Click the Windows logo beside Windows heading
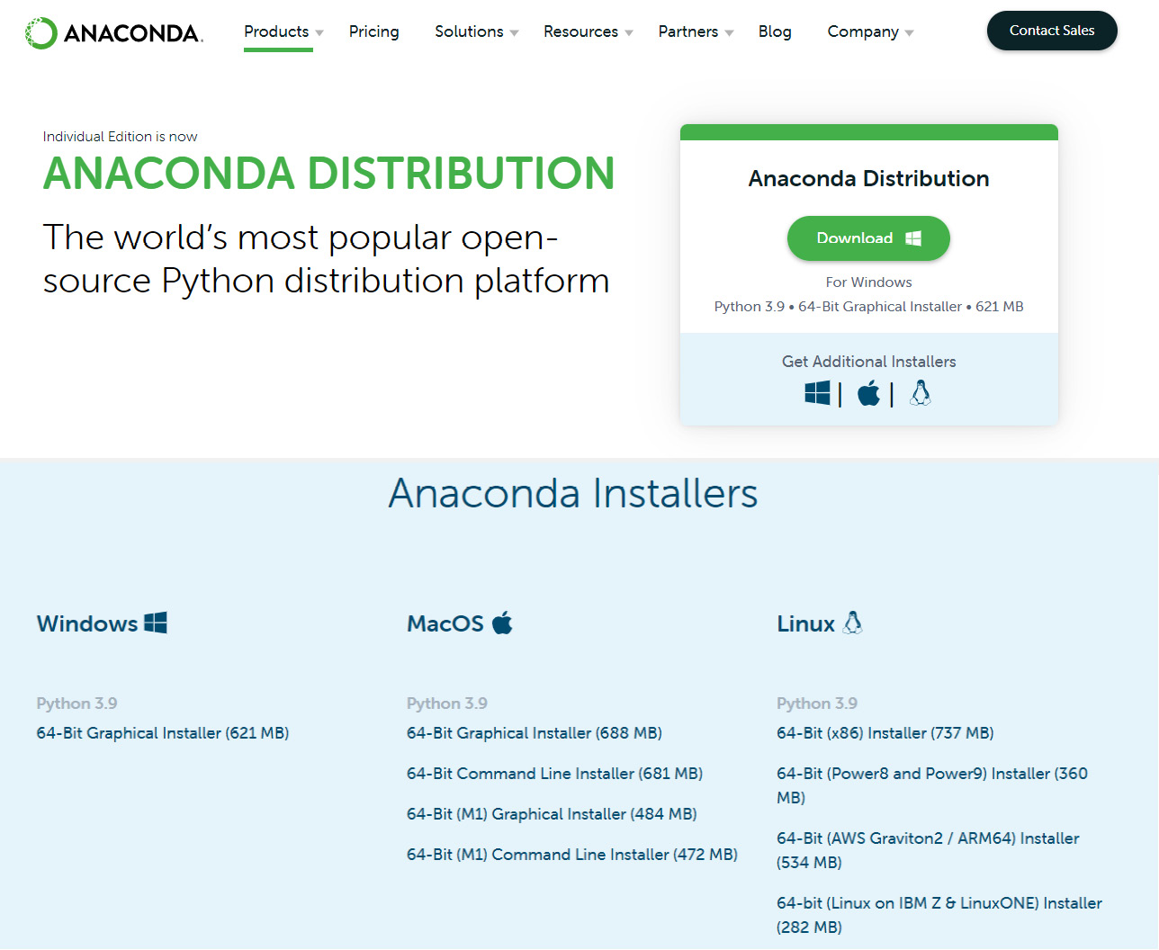Image resolution: width=1159 pixels, height=950 pixels. pyautogui.click(x=156, y=623)
